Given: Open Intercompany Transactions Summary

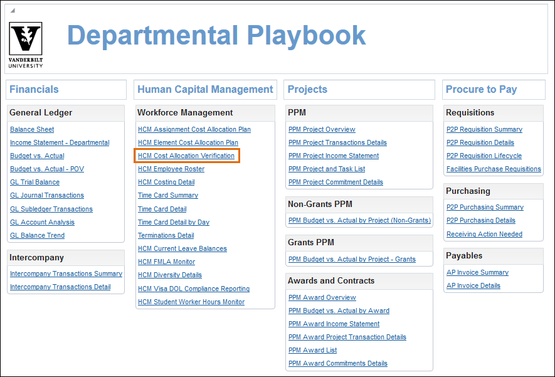Looking at the screenshot, I should tap(66, 273).
